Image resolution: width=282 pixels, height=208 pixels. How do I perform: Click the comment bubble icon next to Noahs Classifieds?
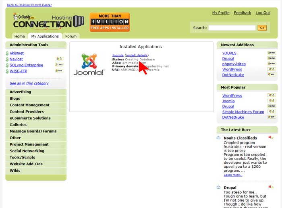click(218, 138)
